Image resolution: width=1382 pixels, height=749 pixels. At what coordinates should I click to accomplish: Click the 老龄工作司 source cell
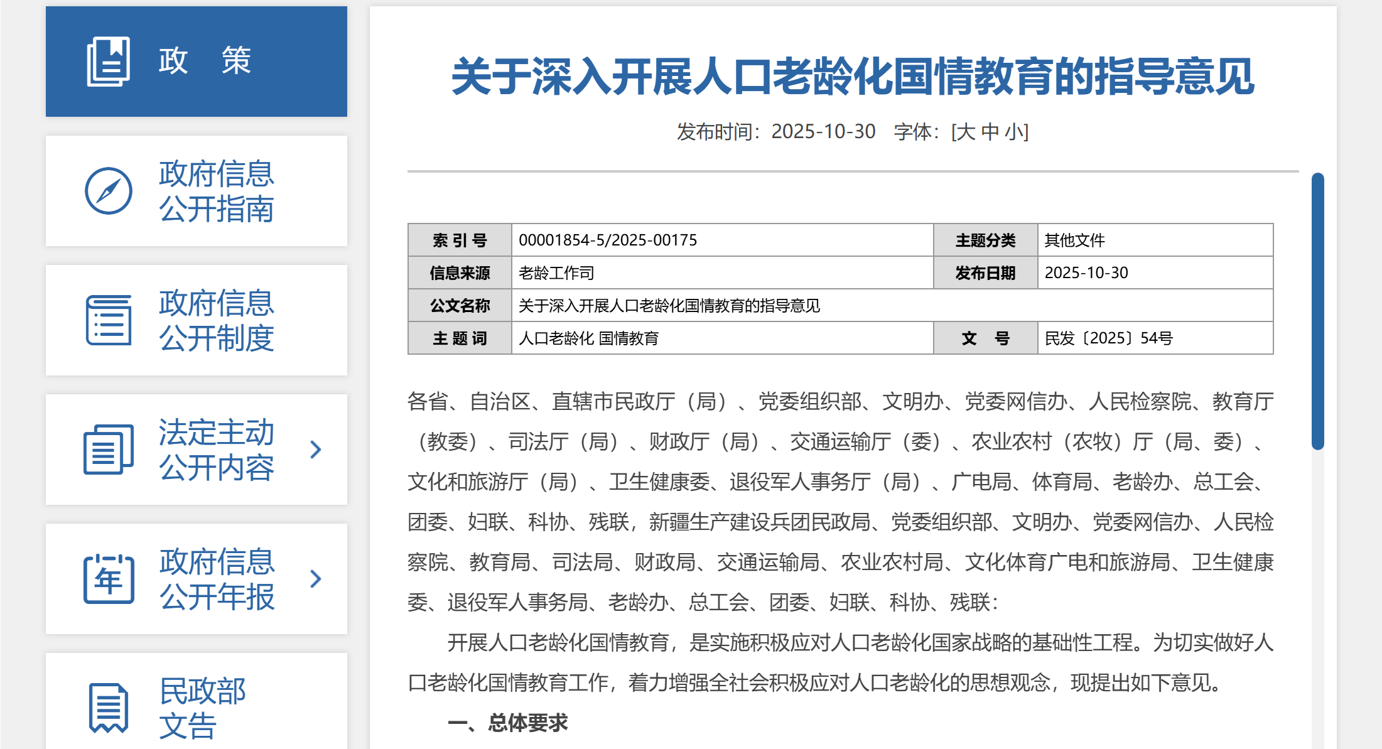coord(723,272)
